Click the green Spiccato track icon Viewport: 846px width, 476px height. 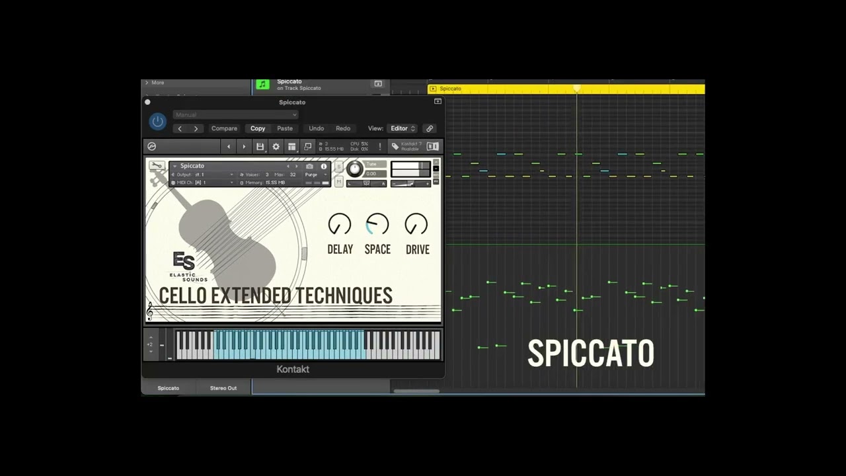pos(263,85)
